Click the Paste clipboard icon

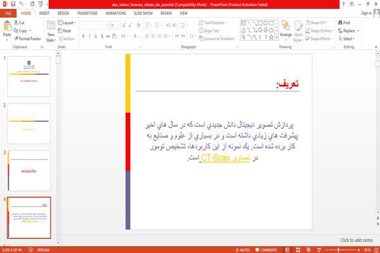click(7, 26)
